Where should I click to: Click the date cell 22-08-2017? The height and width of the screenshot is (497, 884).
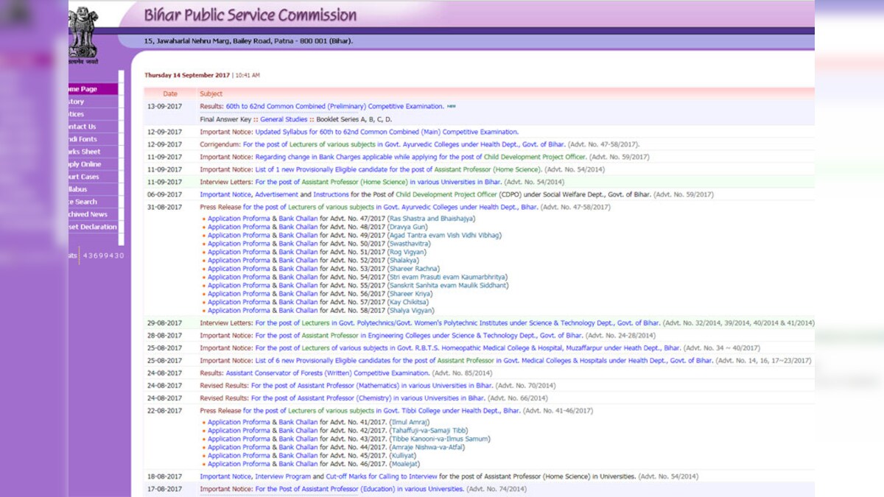click(x=164, y=411)
